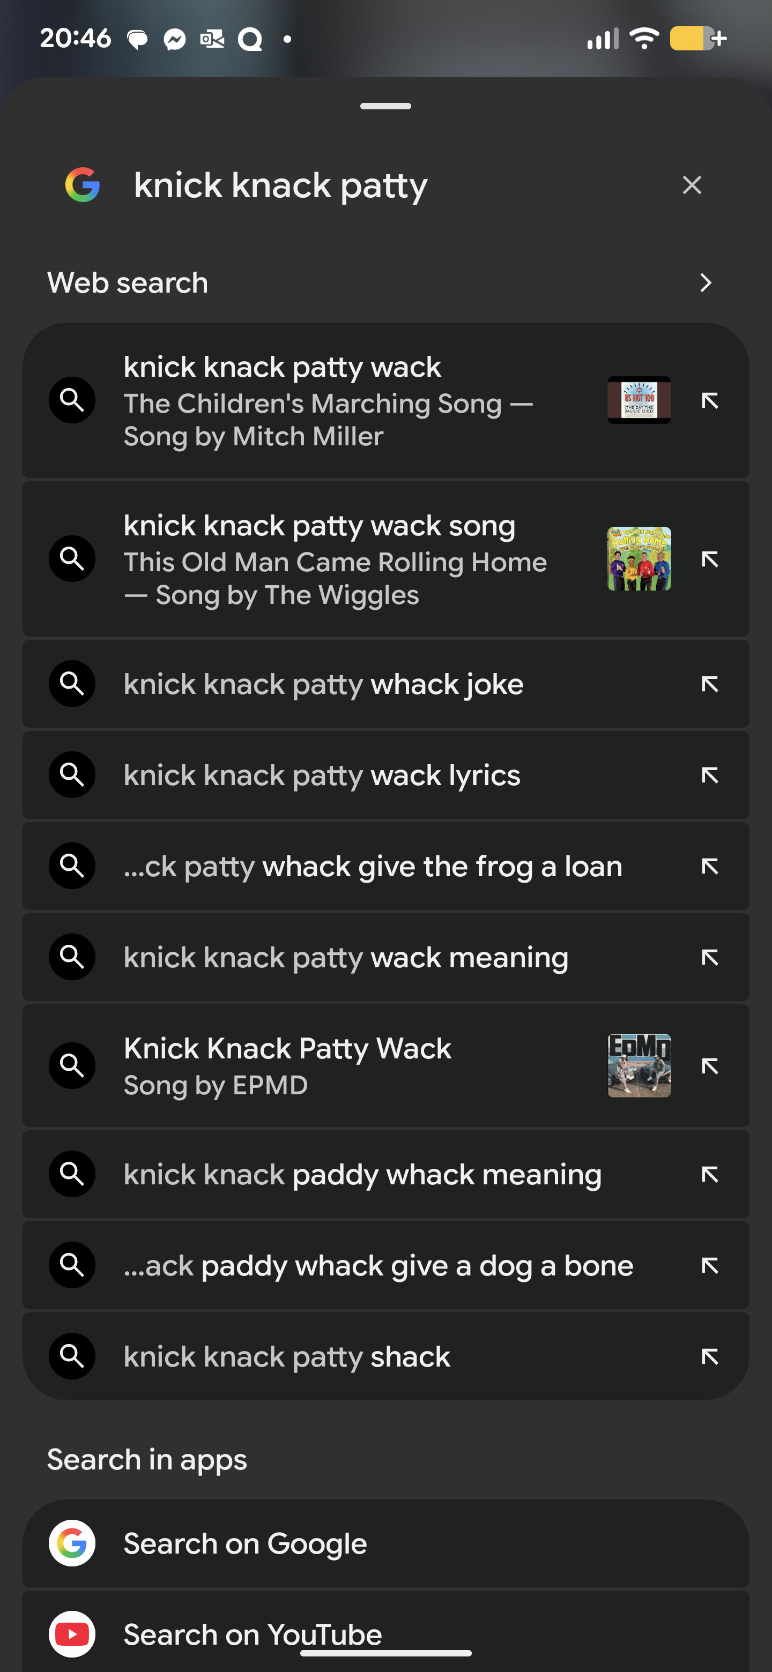Open Mitch Miller song thumbnail
This screenshot has height=1672, width=772.
click(x=639, y=400)
